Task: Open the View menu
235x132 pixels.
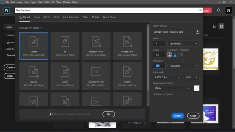Action: pos(58,2)
